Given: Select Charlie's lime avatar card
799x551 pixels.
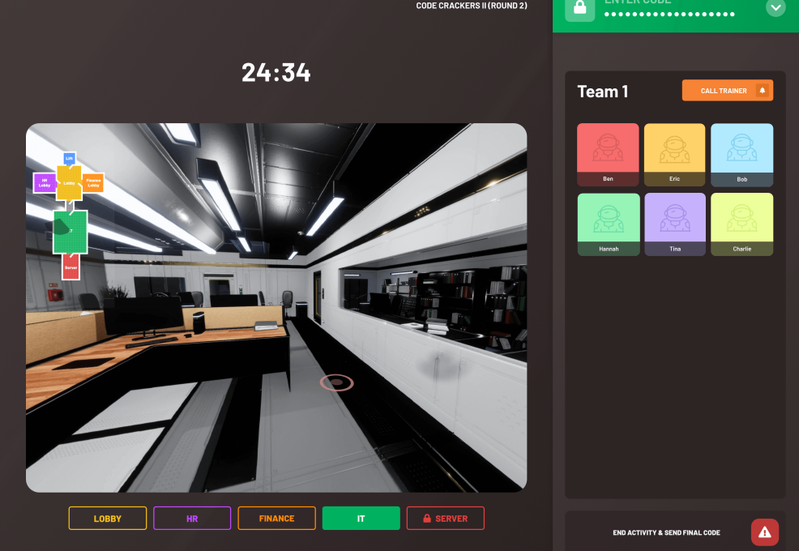Looking at the screenshot, I should coord(741,224).
